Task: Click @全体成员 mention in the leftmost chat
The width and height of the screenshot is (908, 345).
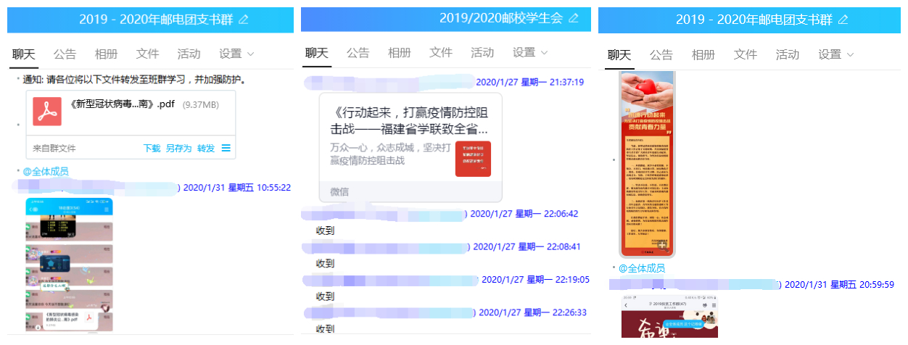Action: point(46,172)
